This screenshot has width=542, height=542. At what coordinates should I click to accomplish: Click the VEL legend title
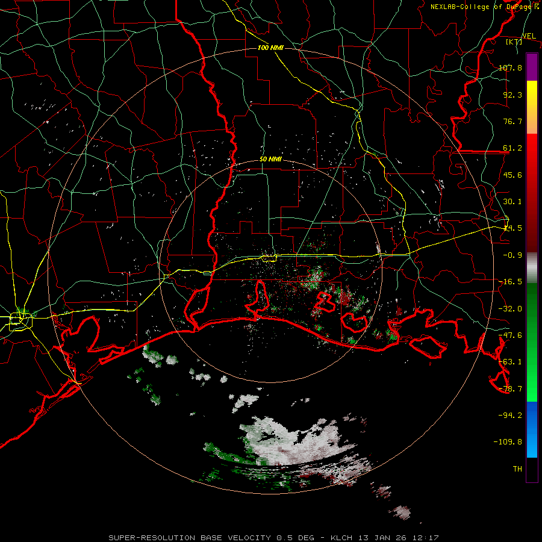pyautogui.click(x=529, y=36)
